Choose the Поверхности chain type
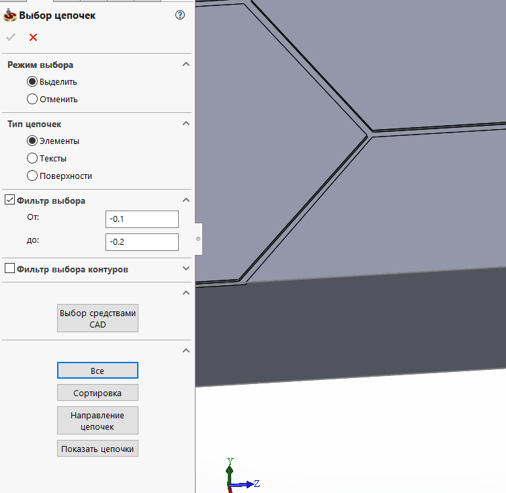 pyautogui.click(x=32, y=176)
